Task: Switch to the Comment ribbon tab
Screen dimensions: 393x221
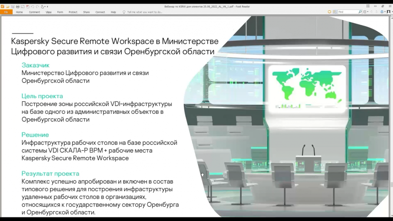Action: coord(34,12)
